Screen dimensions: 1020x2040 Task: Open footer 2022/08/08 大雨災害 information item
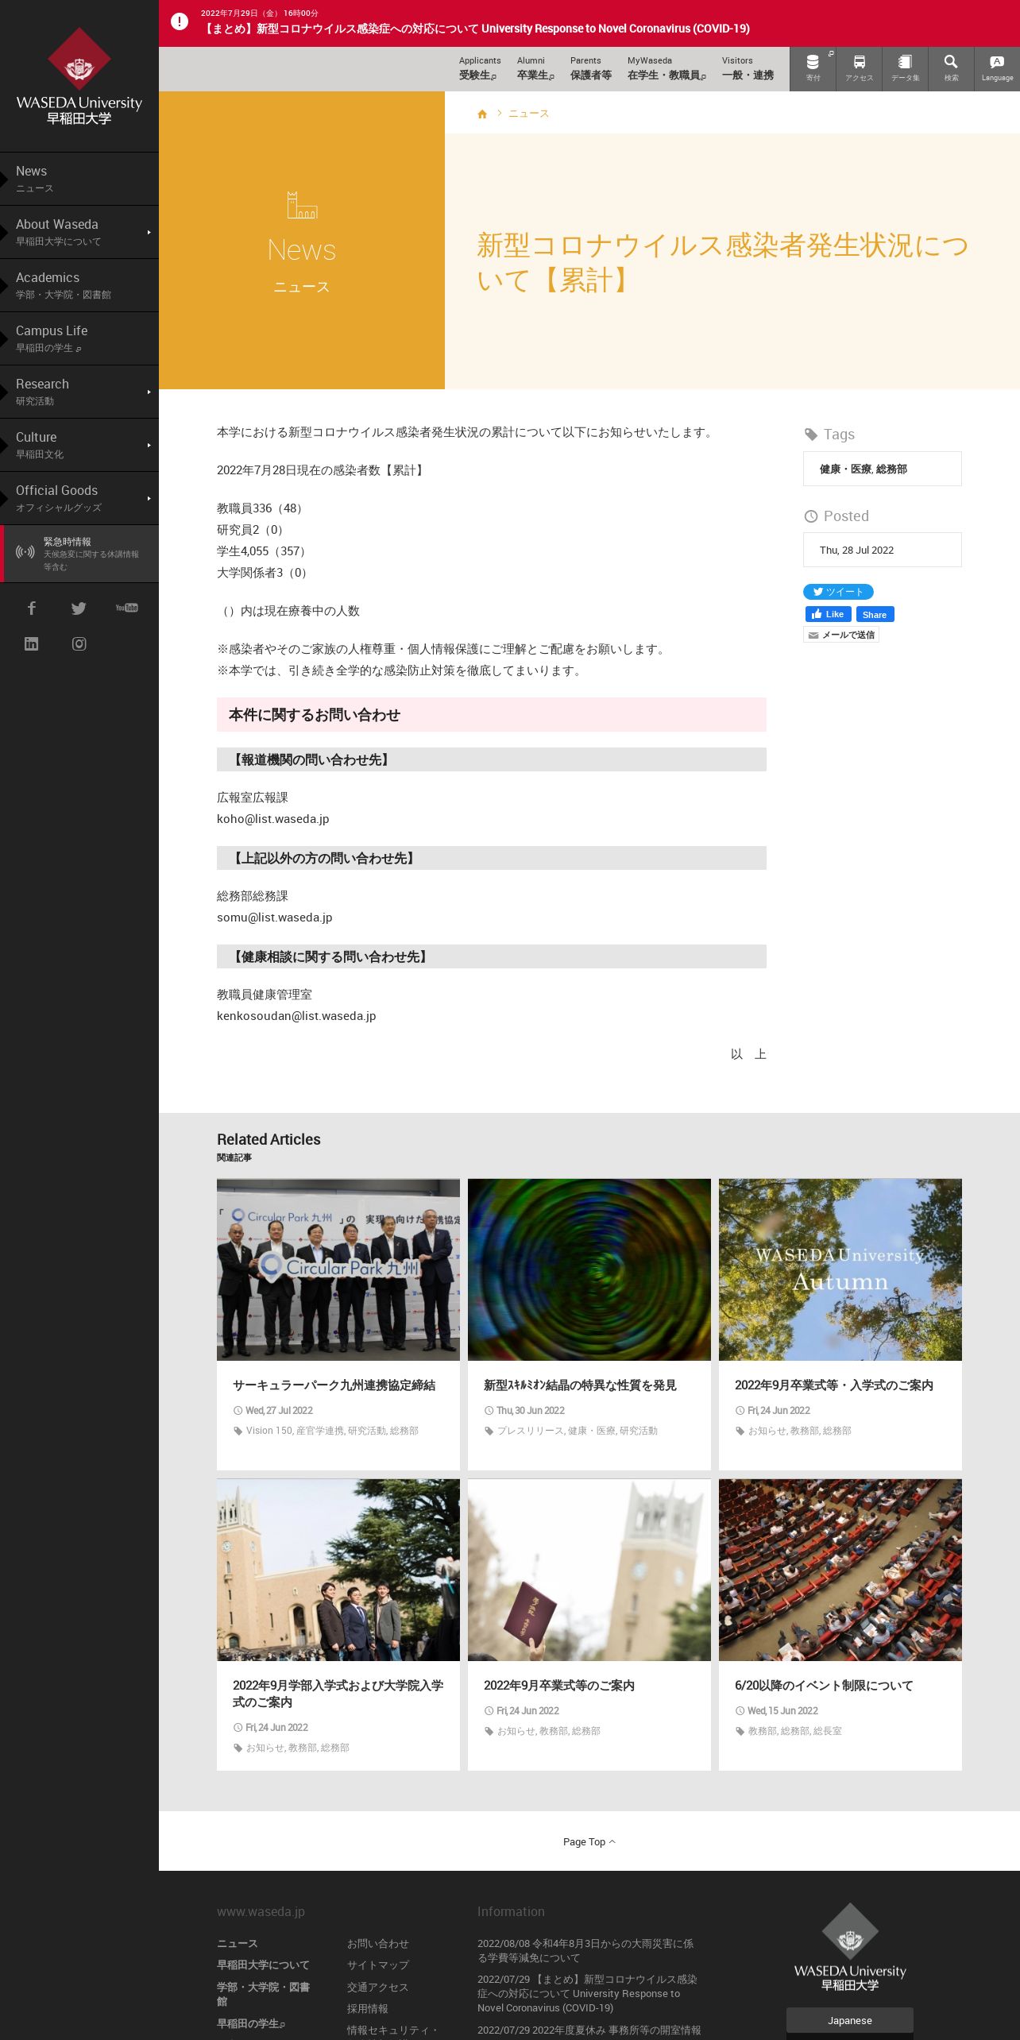point(585,1950)
